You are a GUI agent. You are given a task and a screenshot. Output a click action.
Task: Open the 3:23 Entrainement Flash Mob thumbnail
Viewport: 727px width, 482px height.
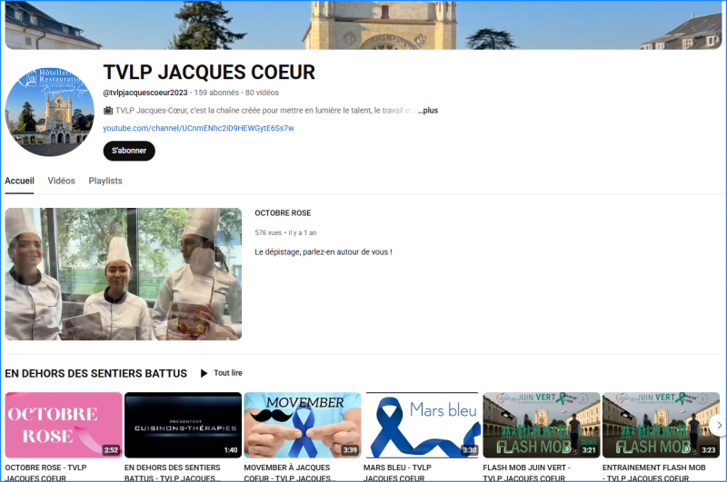654,425
